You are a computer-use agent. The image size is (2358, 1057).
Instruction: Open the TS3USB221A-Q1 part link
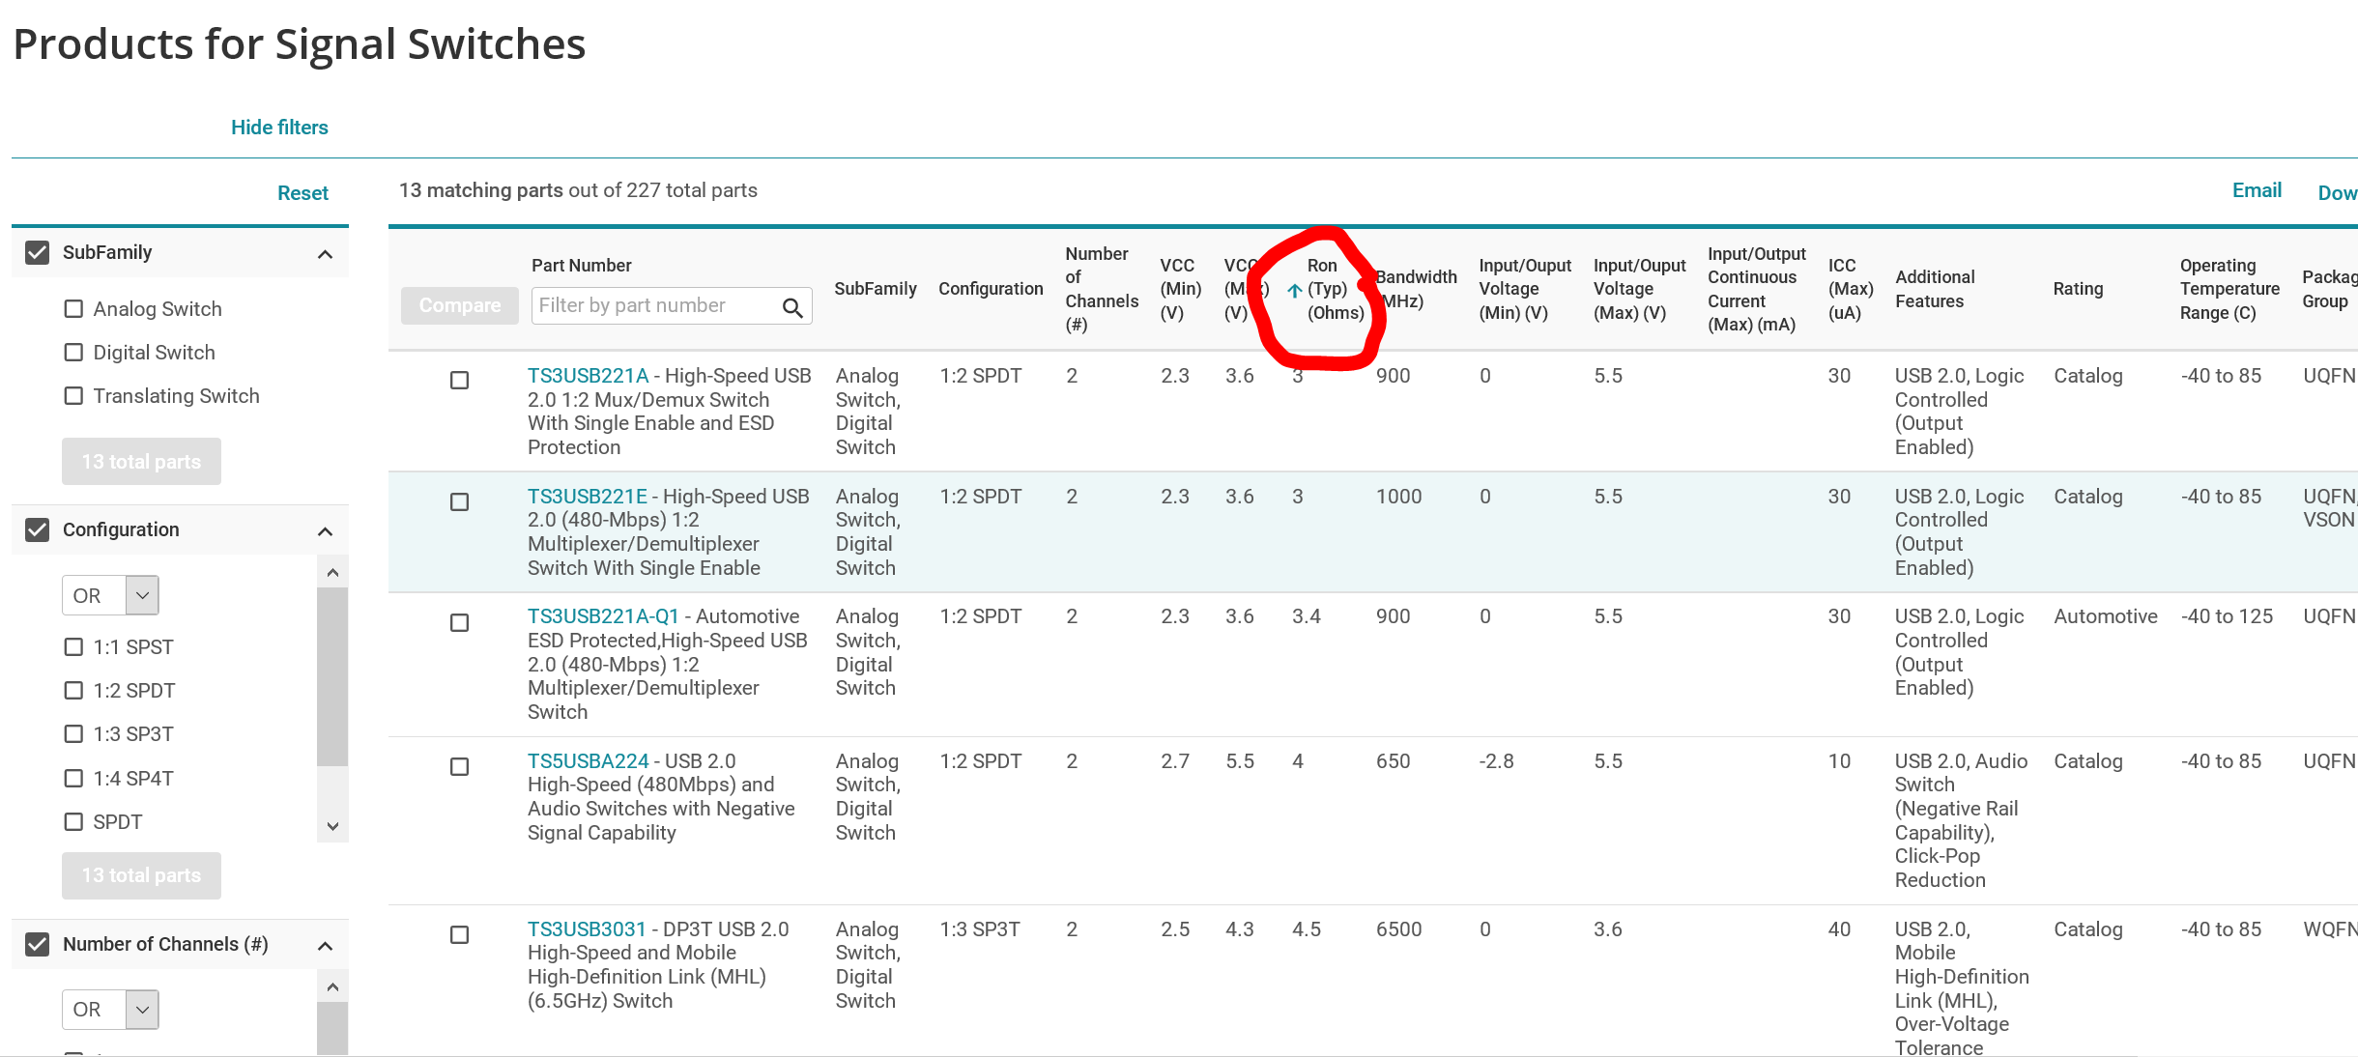[603, 616]
